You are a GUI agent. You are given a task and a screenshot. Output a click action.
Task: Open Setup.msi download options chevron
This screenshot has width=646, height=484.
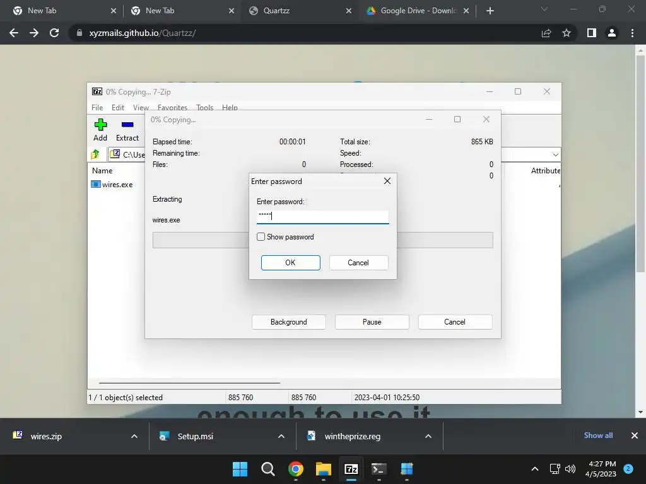[x=281, y=436]
